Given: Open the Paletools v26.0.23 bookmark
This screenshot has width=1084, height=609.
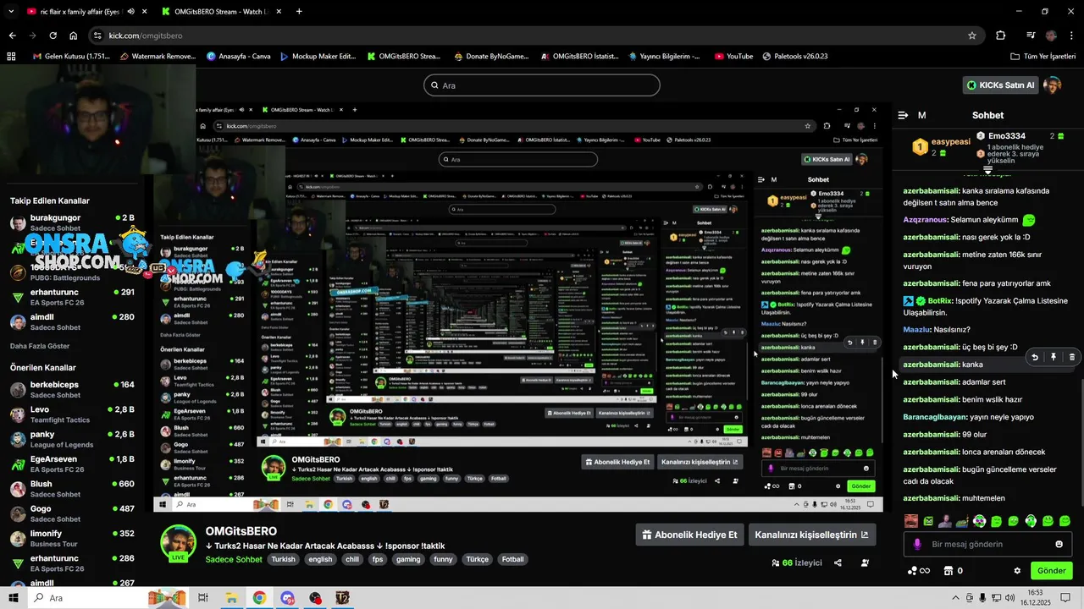Looking at the screenshot, I should [x=794, y=57].
